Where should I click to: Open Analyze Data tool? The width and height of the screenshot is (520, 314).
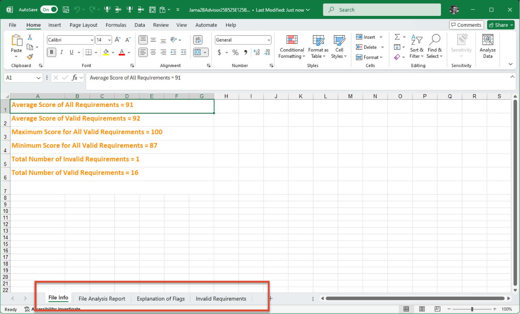coord(487,47)
